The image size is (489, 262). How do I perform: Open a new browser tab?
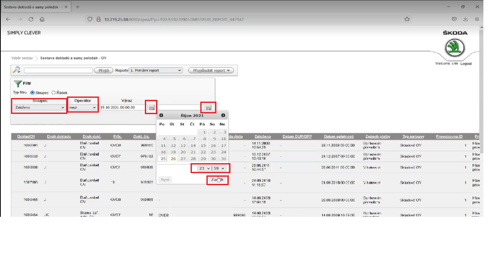point(78,7)
